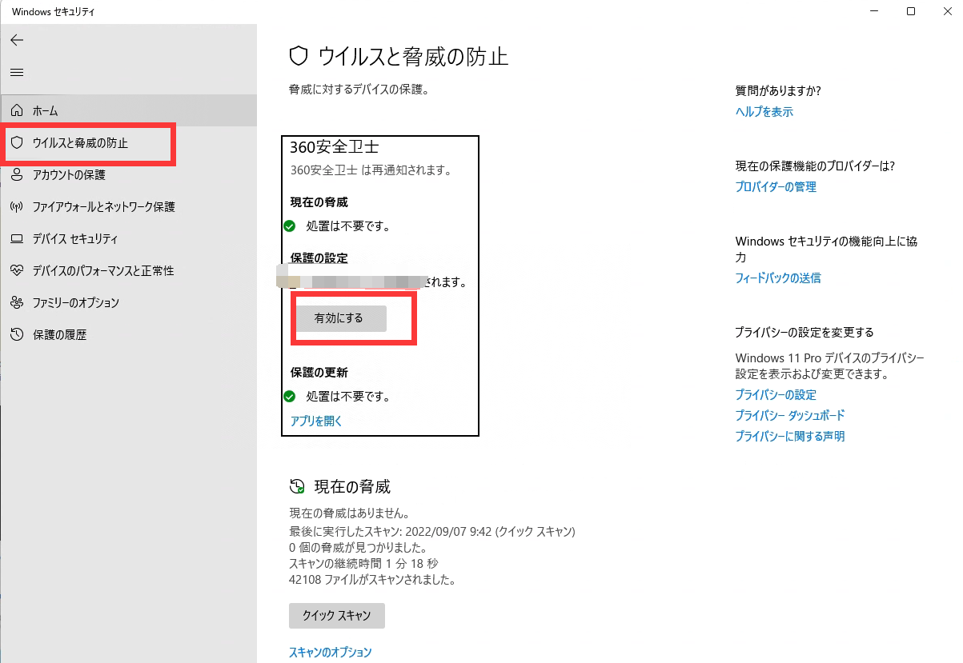Enable protection using 有効にする button
The image size is (963, 663).
click(x=342, y=318)
